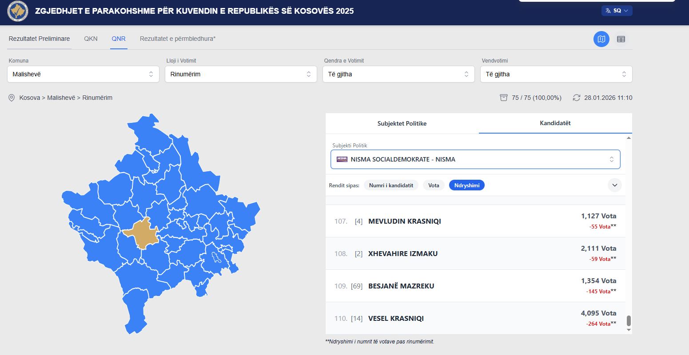Click the ballot box counted icon

503,98
